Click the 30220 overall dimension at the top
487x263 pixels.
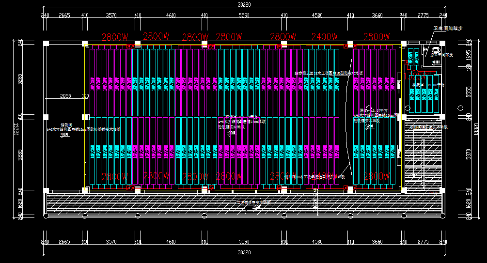point(244,4)
